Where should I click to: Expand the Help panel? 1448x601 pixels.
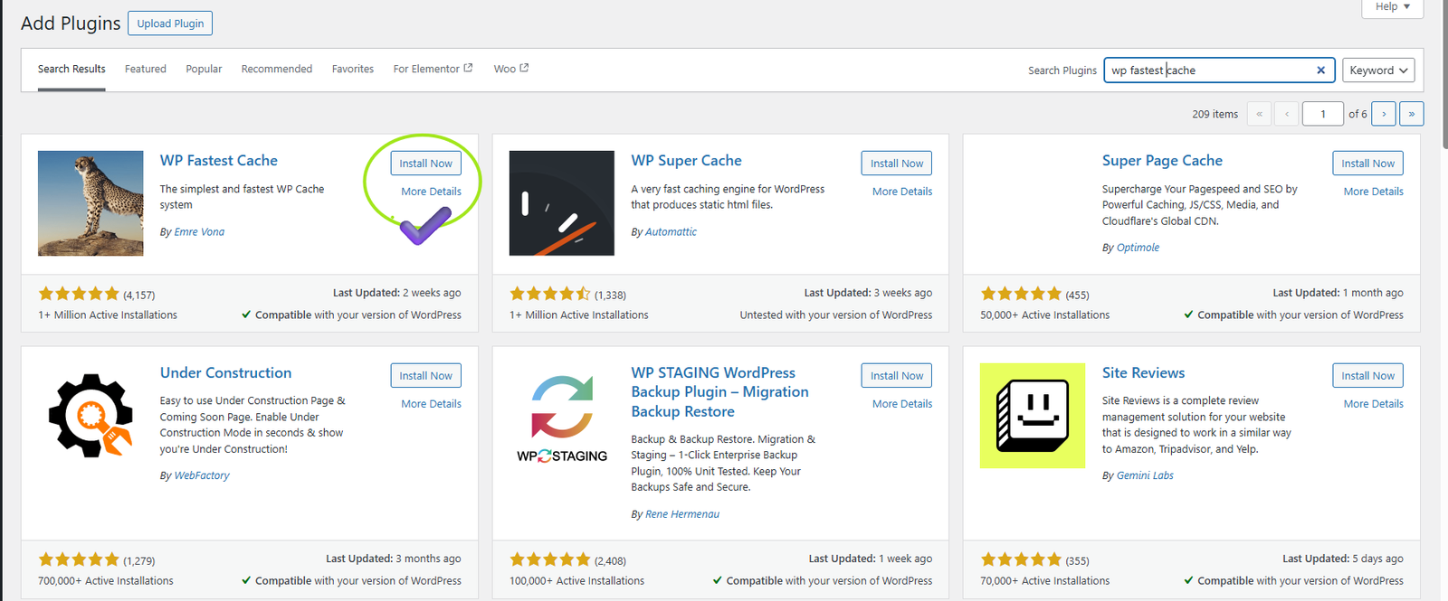(x=1392, y=7)
